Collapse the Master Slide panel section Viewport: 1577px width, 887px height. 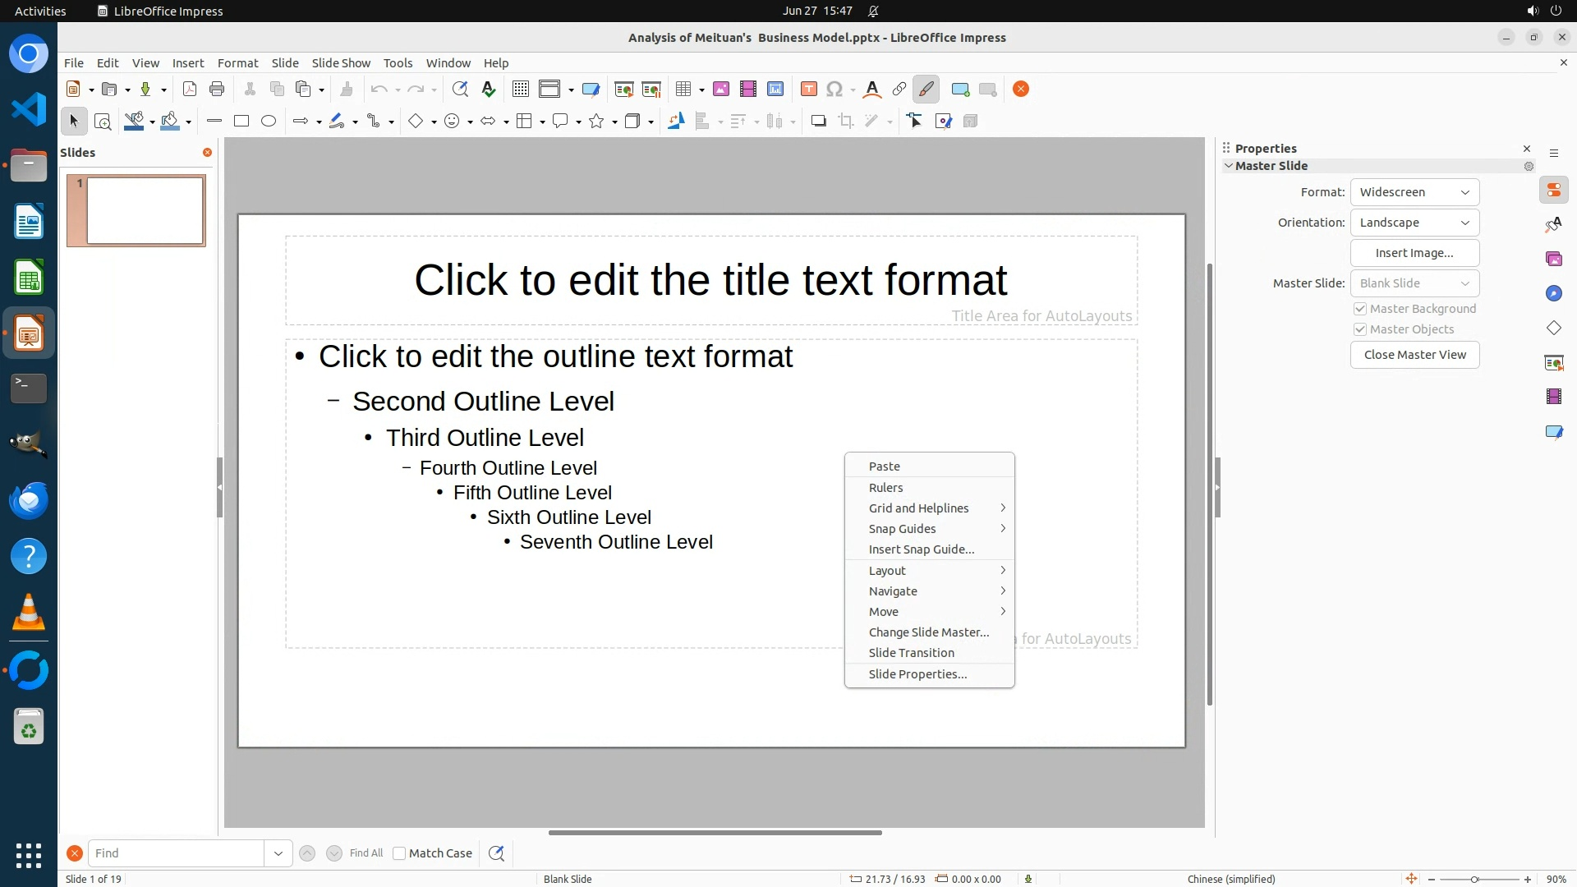(1229, 166)
